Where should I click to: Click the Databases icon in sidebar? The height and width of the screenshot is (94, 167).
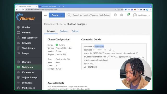tap(18, 67)
